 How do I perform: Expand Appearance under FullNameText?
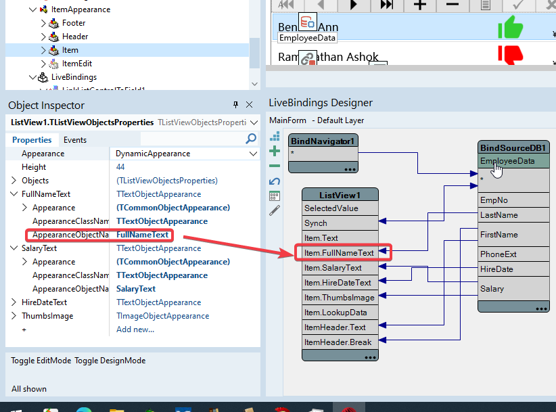click(24, 208)
